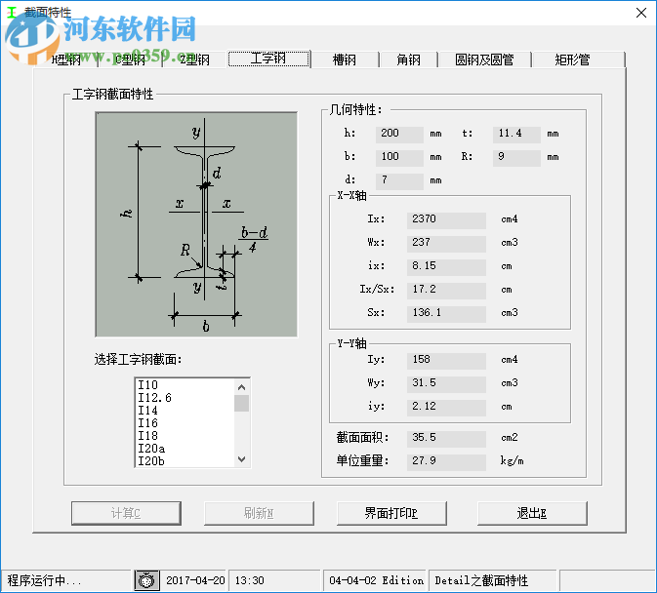This screenshot has width=657, height=593.
Task: Select the 工字钢 tab
Action: (x=268, y=59)
